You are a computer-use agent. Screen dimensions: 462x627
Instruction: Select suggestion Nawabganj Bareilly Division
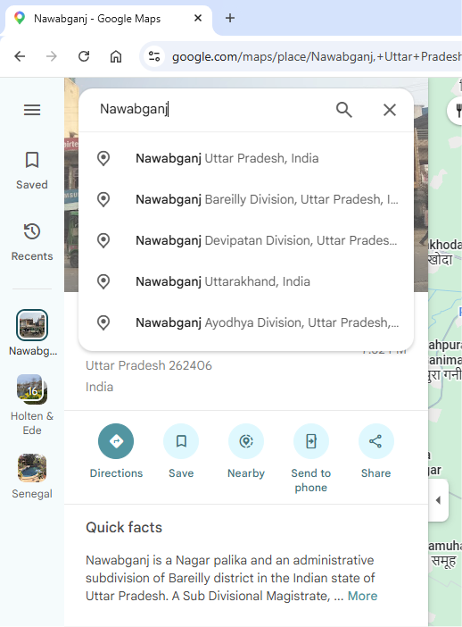[x=246, y=199]
